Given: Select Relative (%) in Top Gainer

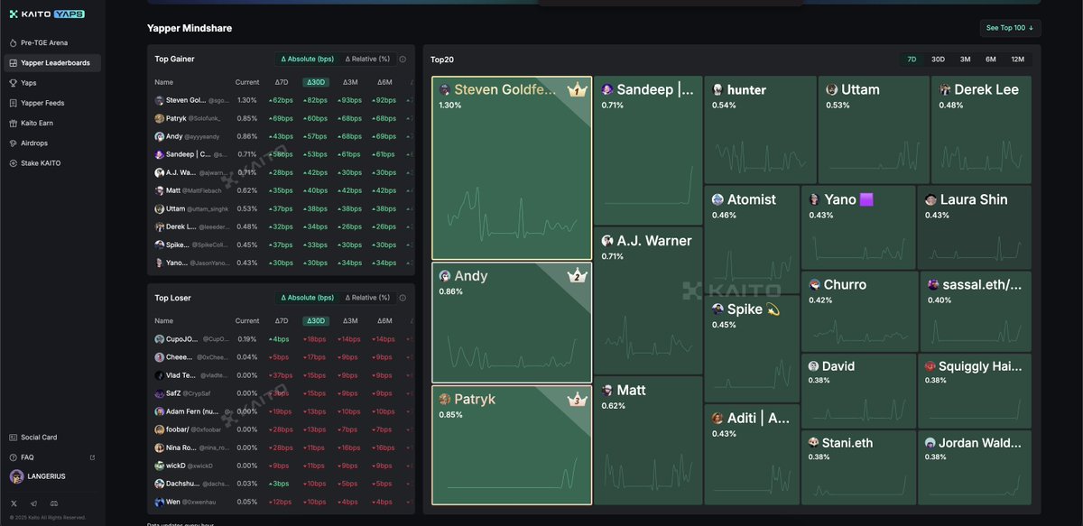Looking at the screenshot, I should [367, 60].
